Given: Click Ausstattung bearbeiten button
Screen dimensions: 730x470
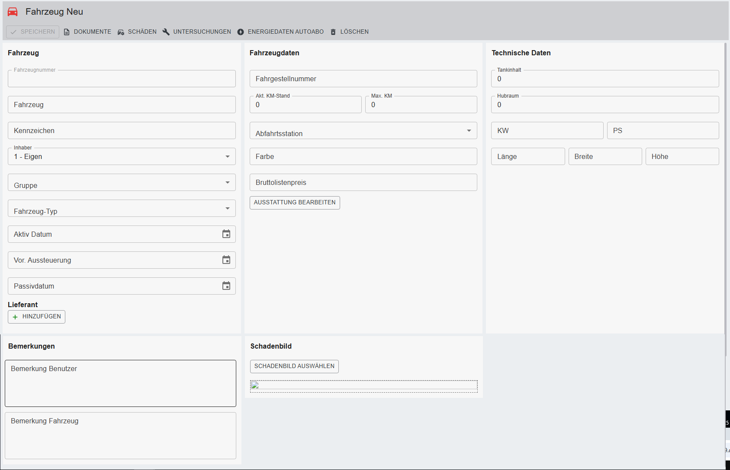Looking at the screenshot, I should (295, 203).
